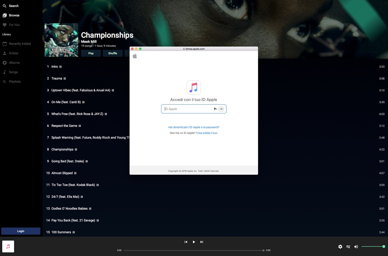Screen dimensions: 388x256
Task: Start playback with the play icon
Action: pyautogui.click(x=194, y=242)
